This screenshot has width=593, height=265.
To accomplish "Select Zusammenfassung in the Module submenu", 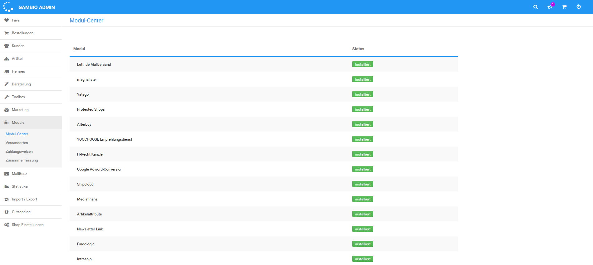I will pos(22,160).
